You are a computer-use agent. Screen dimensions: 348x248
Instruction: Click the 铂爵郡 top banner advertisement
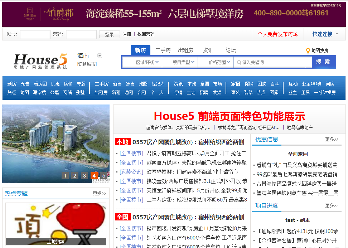point(174,14)
